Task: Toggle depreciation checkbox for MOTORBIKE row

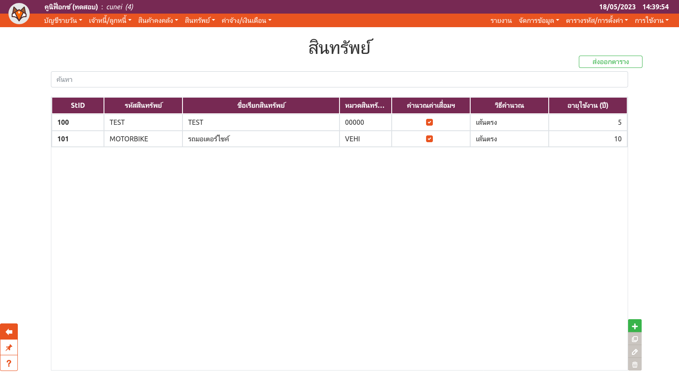Action: click(x=429, y=139)
